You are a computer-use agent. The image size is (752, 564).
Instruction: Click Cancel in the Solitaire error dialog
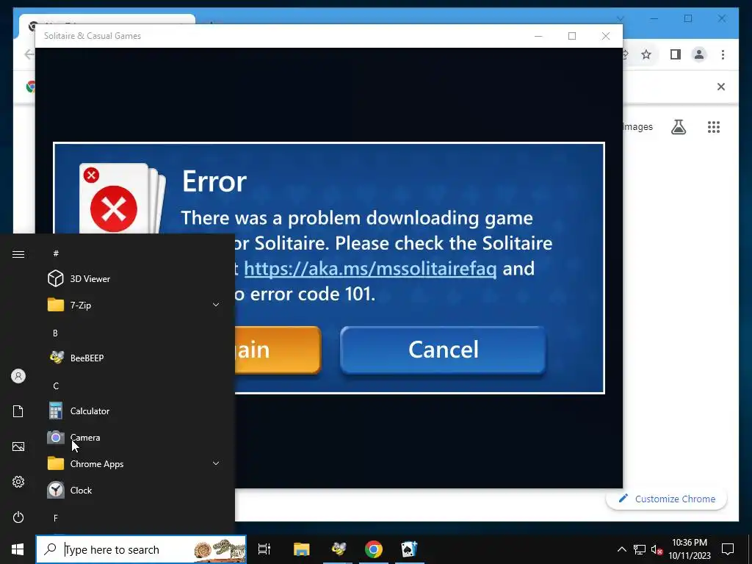tap(443, 350)
